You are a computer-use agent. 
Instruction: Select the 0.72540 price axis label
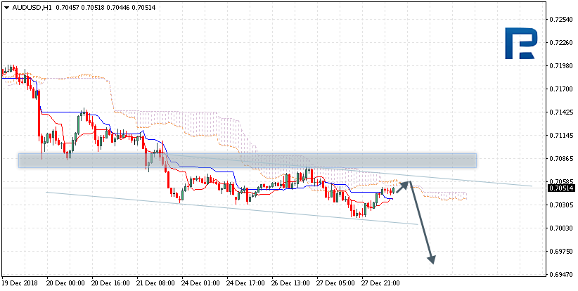561,20
